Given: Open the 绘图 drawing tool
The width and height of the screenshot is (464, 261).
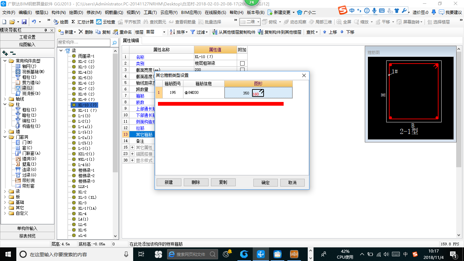Looking at the screenshot, I should click(60, 22).
